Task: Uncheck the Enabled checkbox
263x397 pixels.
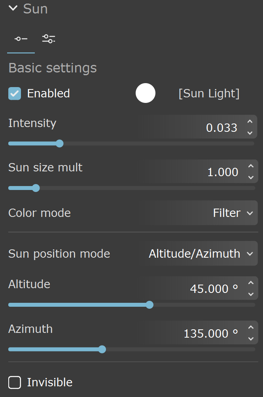Action: (15, 93)
